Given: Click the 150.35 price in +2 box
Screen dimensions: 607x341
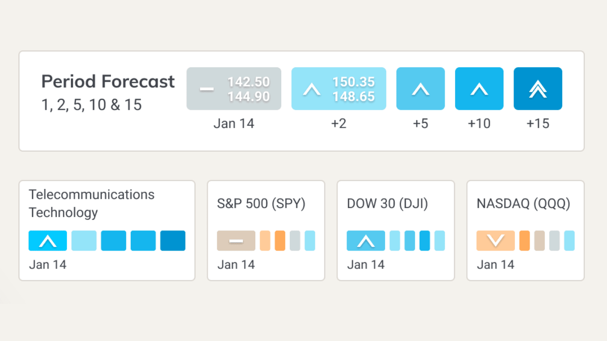Looking at the screenshot, I should [x=354, y=81].
